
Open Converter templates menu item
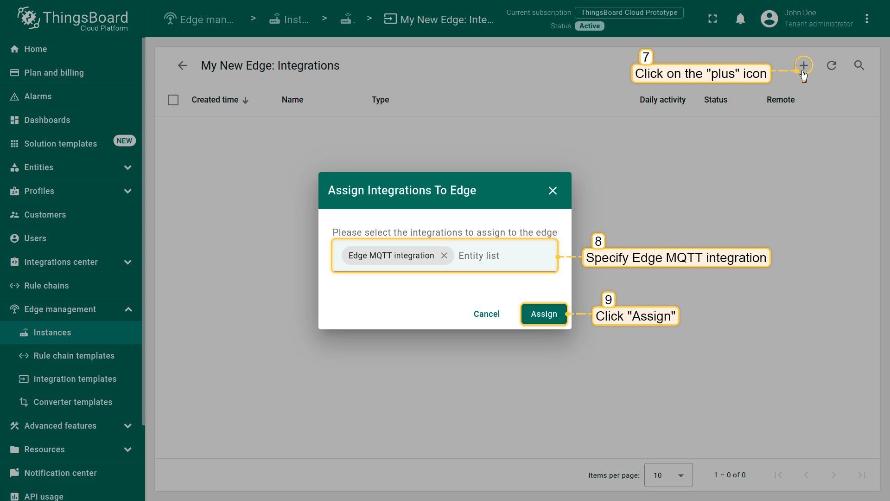[73, 402]
